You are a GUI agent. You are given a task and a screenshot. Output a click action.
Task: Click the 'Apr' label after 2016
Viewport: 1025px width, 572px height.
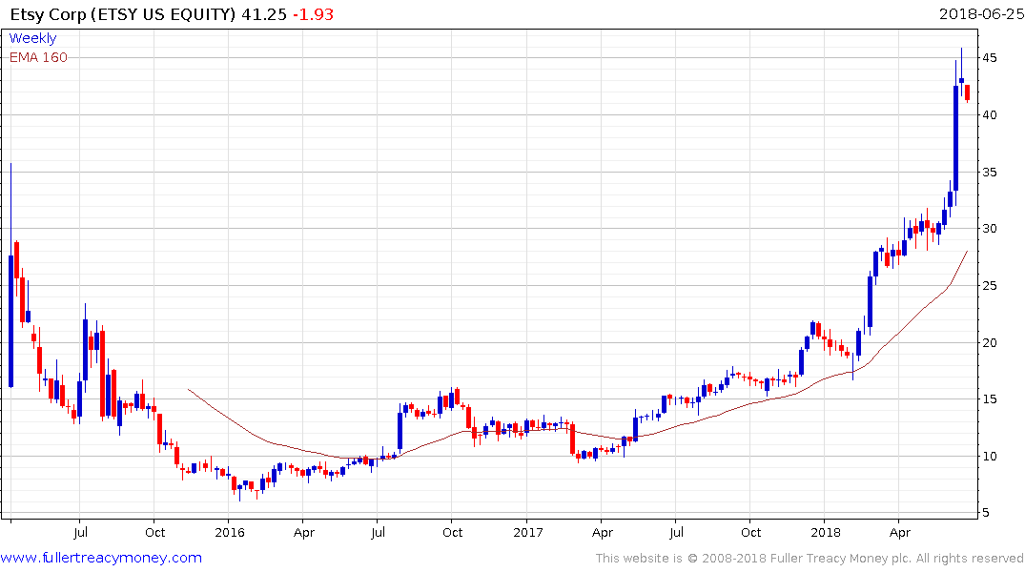click(304, 532)
